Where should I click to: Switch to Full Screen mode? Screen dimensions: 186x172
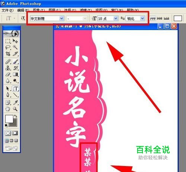point(16,140)
